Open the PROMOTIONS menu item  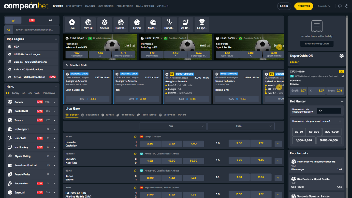pyautogui.click(x=125, y=6)
